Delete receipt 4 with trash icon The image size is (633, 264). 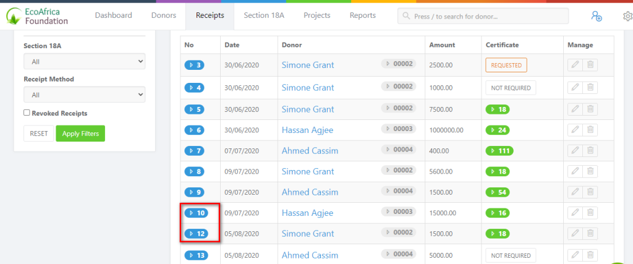point(590,88)
